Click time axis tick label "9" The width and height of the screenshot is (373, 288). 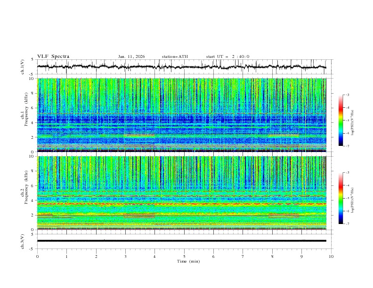301,256
